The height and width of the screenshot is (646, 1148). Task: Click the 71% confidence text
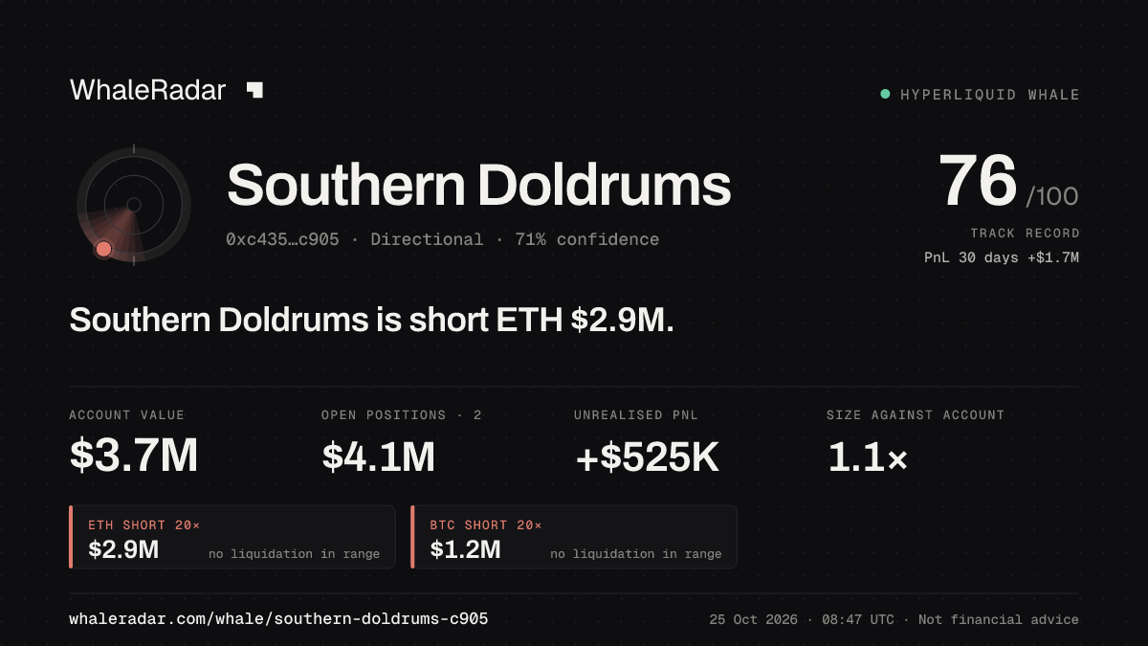586,239
